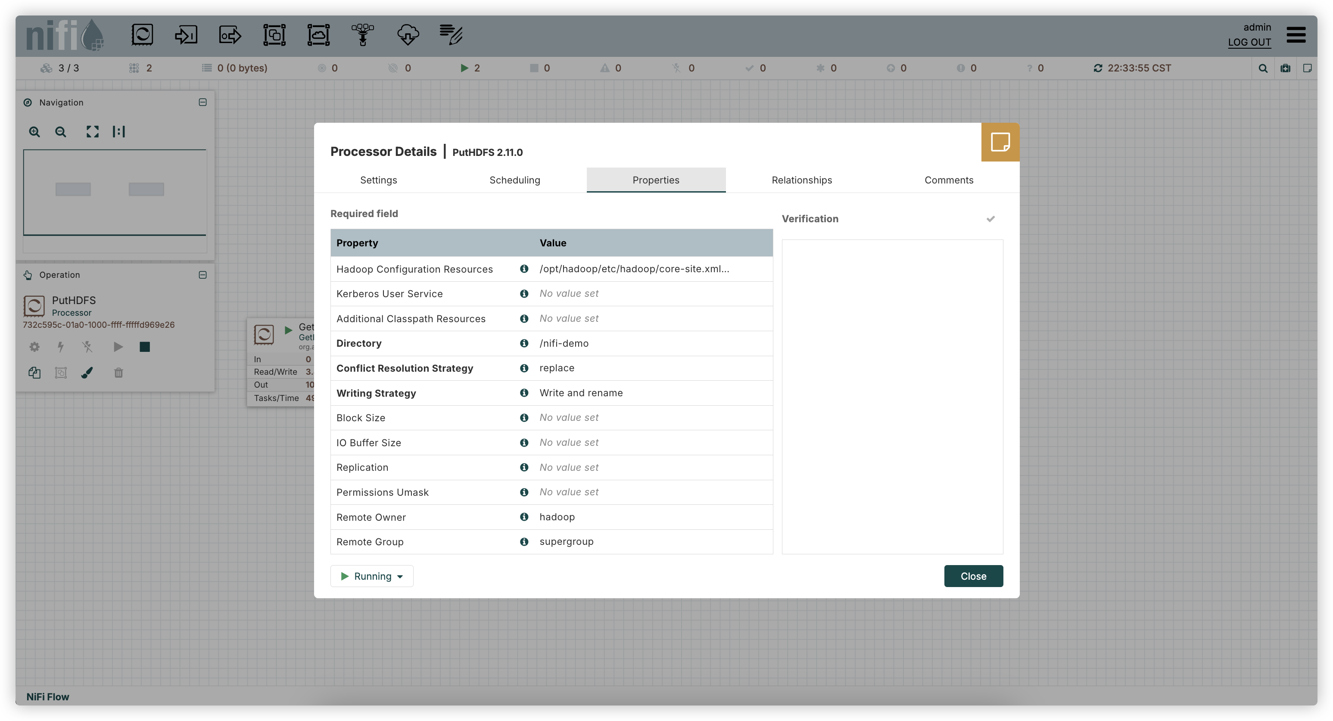Click the Stop button in Operation panel
Image resolution: width=1333 pixels, height=721 pixels.
144,347
